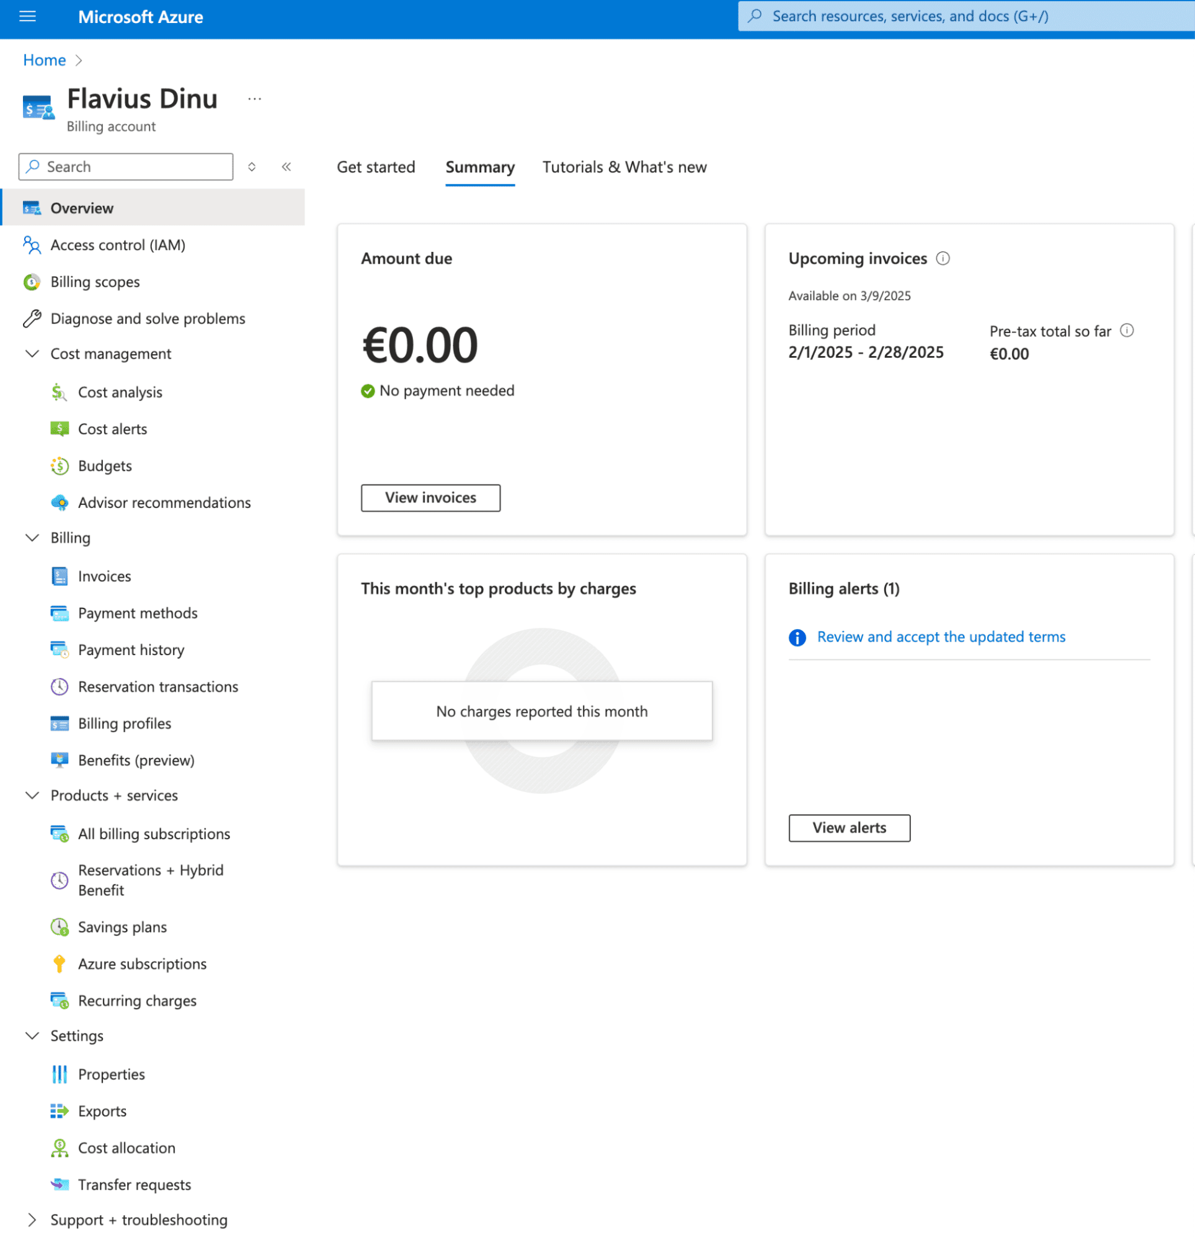Screen dimensions: 1195x1240
Task: Collapse the Products + services section
Action: pos(32,795)
